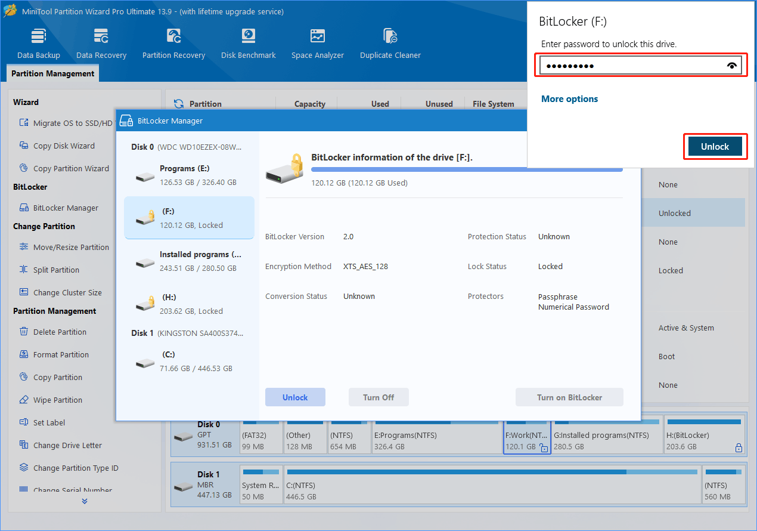Click the Change Drive Letter icon
The height and width of the screenshot is (531, 757).
pyautogui.click(x=24, y=445)
